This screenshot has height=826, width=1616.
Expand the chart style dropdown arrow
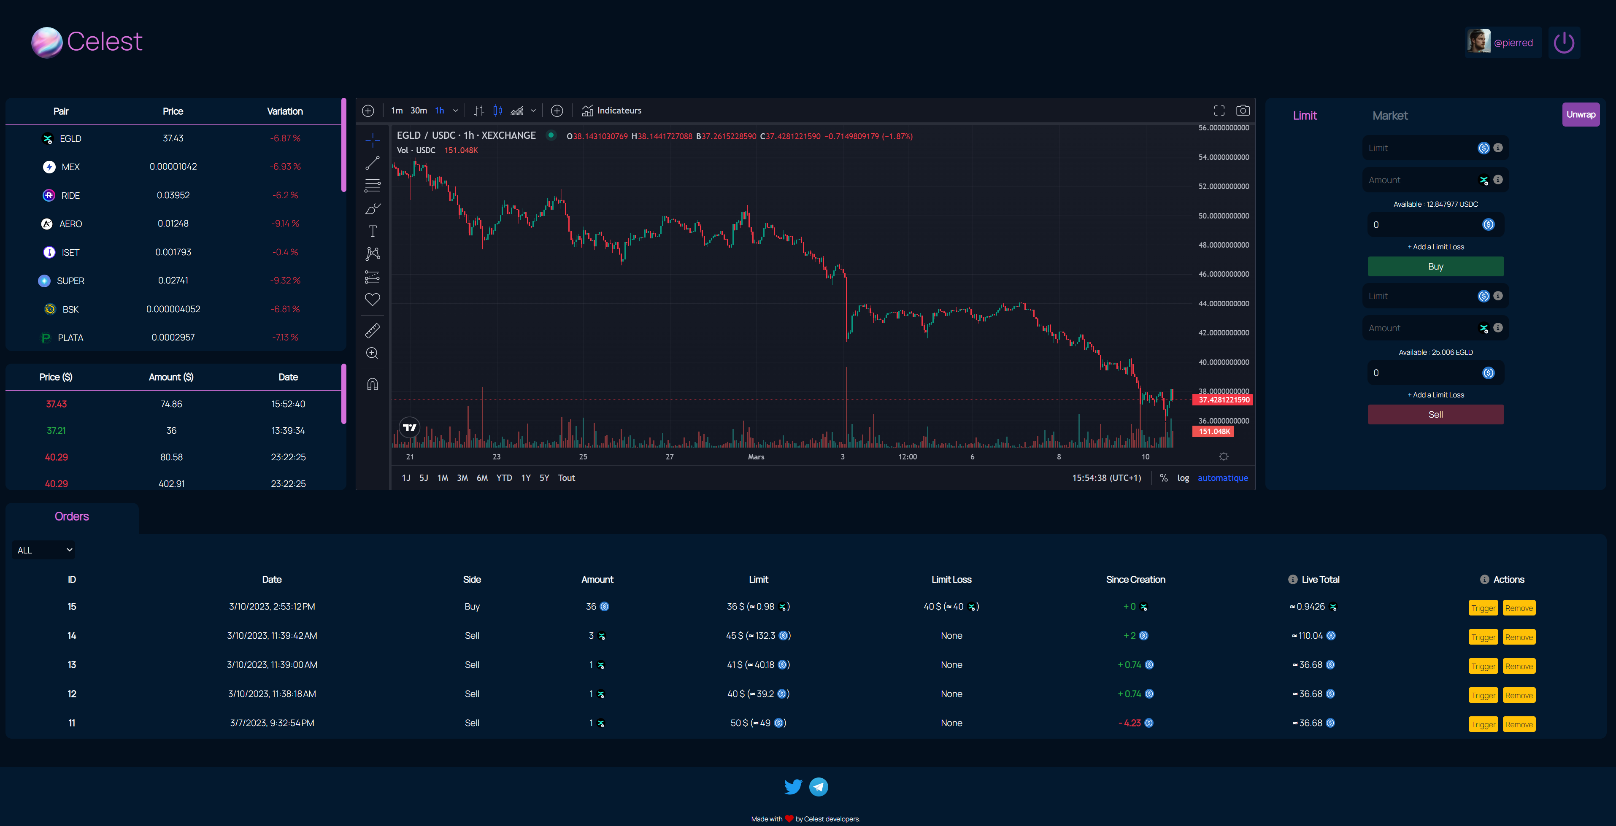click(x=533, y=111)
